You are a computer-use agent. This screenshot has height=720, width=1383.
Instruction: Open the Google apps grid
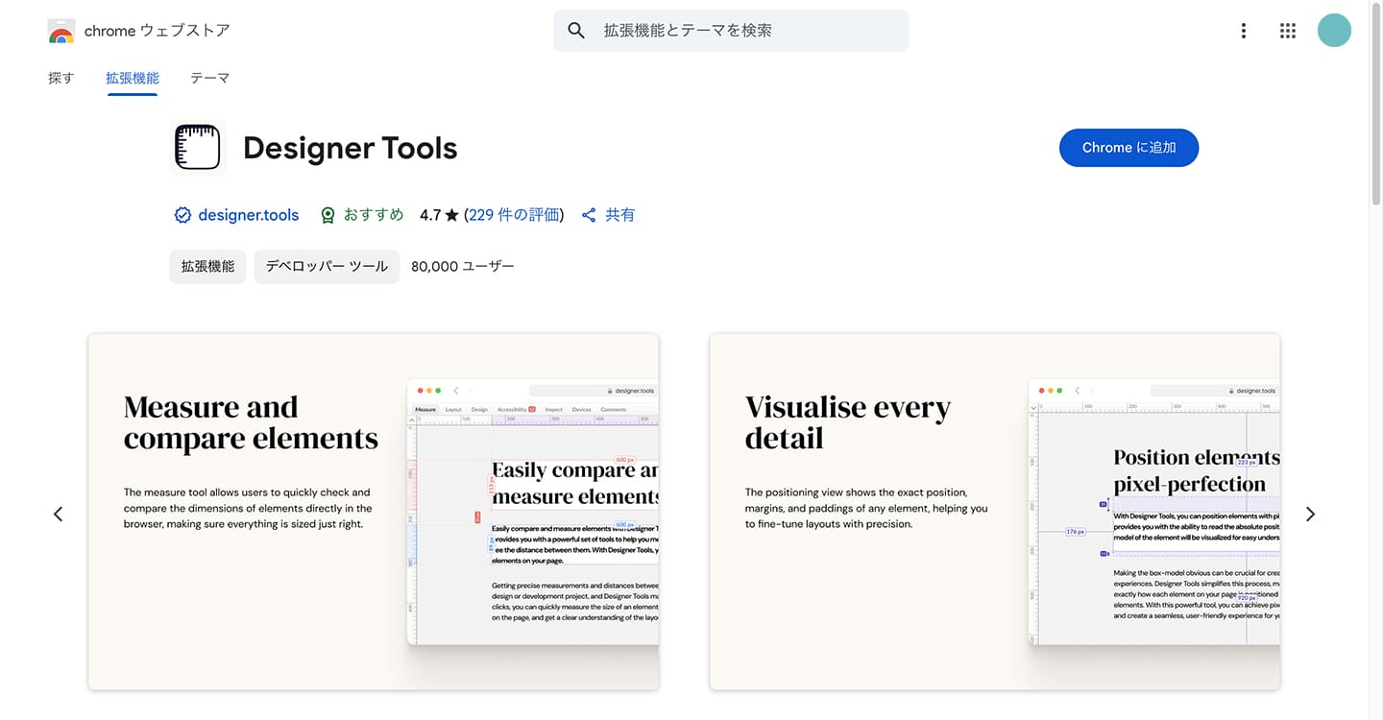click(x=1288, y=31)
